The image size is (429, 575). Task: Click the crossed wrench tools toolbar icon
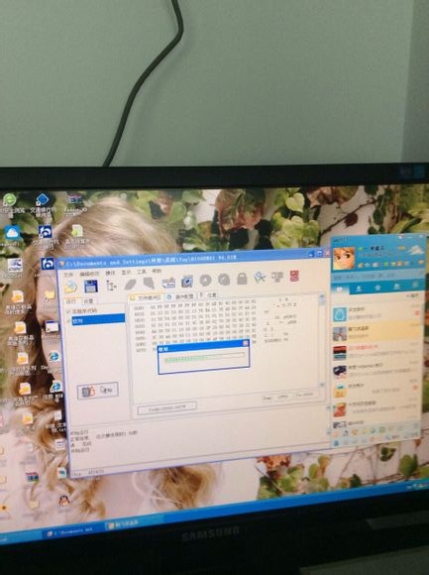260,278
